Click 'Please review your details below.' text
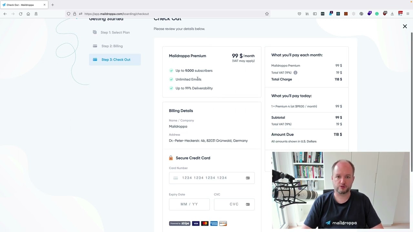Viewport: 413px width, 232px height. (179, 29)
